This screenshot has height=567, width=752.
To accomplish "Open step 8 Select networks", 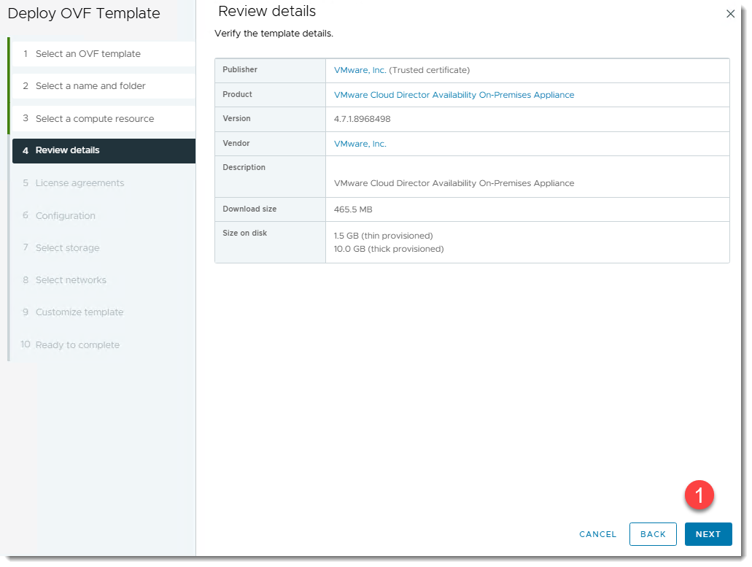I will pyautogui.click(x=71, y=280).
